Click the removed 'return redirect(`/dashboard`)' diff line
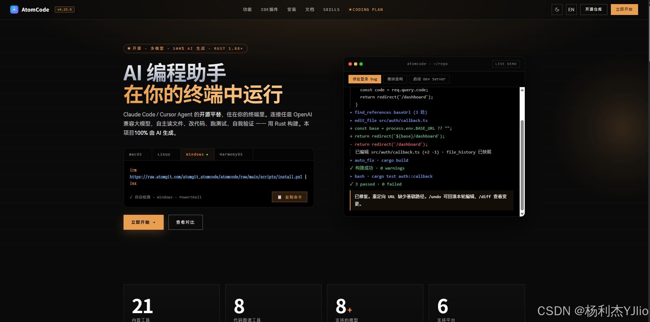The width and height of the screenshot is (650, 322). [389, 144]
